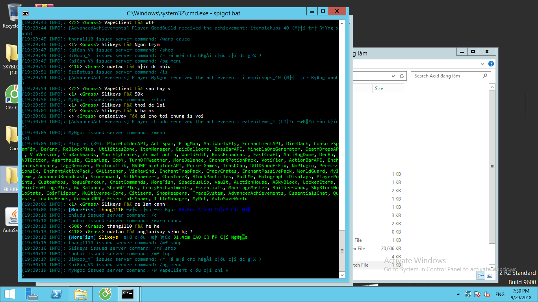The width and height of the screenshot is (538, 302).
Task: Open Windows PowerShell from the taskbar
Action: coord(56,294)
